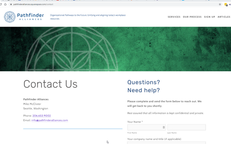Image resolution: width=231 pixels, height=144 pixels.
Task: Open the Sign Up menu item
Action: coord(209,17)
